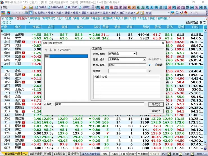Expand the 1091215 list dropdown arrow
208x156 pixels.
pyautogui.click(x=29, y=23)
